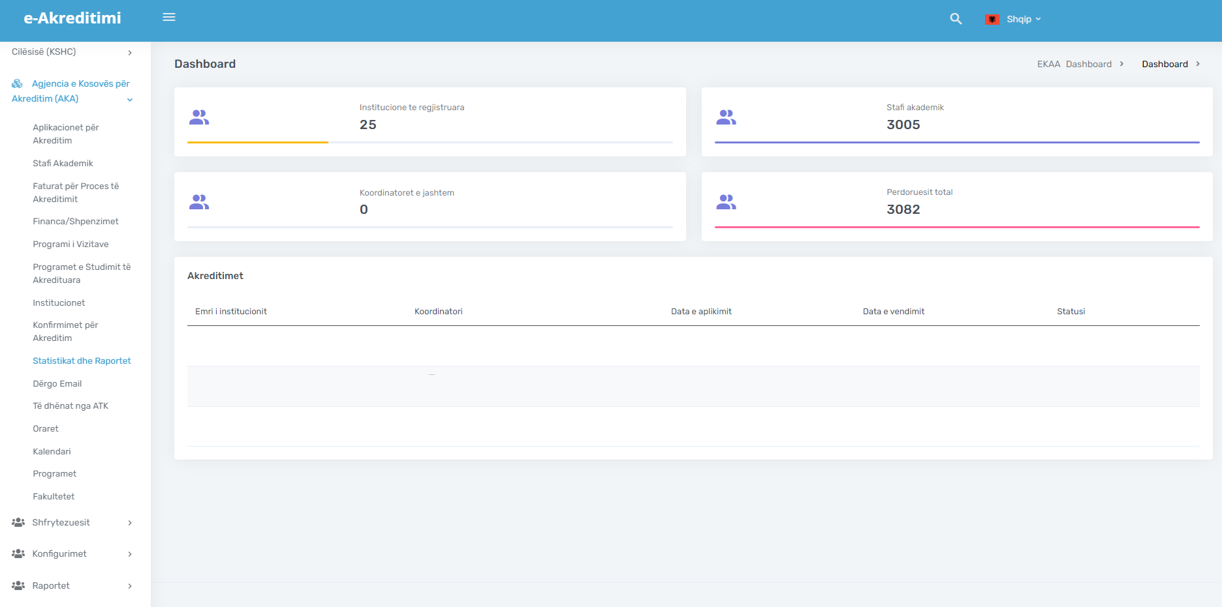Click the EKAA Dashboard breadcrumb link
This screenshot has height=607, width=1222.
1074,64
